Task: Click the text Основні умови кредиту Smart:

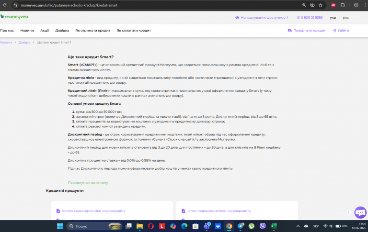Action: tap(94, 104)
